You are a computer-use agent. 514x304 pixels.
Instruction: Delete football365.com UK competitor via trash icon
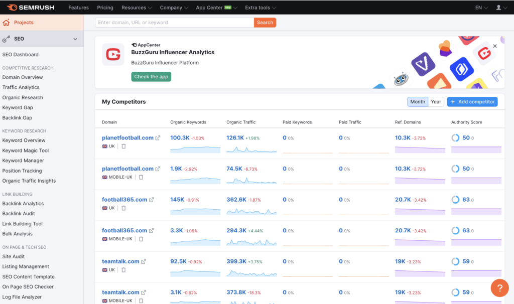(x=123, y=208)
